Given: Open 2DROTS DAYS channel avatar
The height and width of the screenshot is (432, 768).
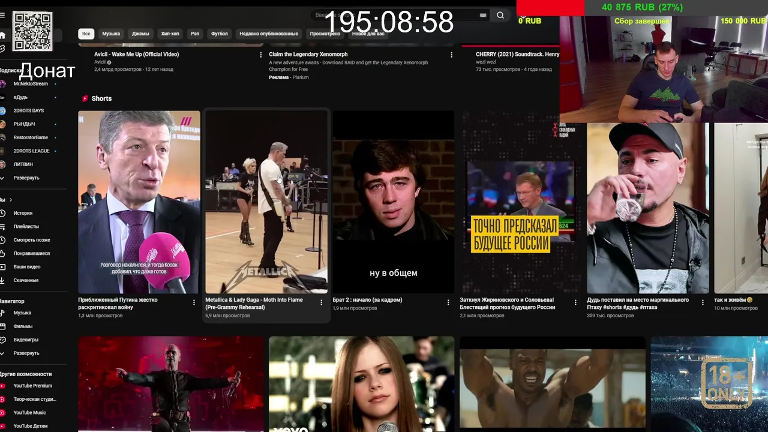Looking at the screenshot, I should pos(3,111).
